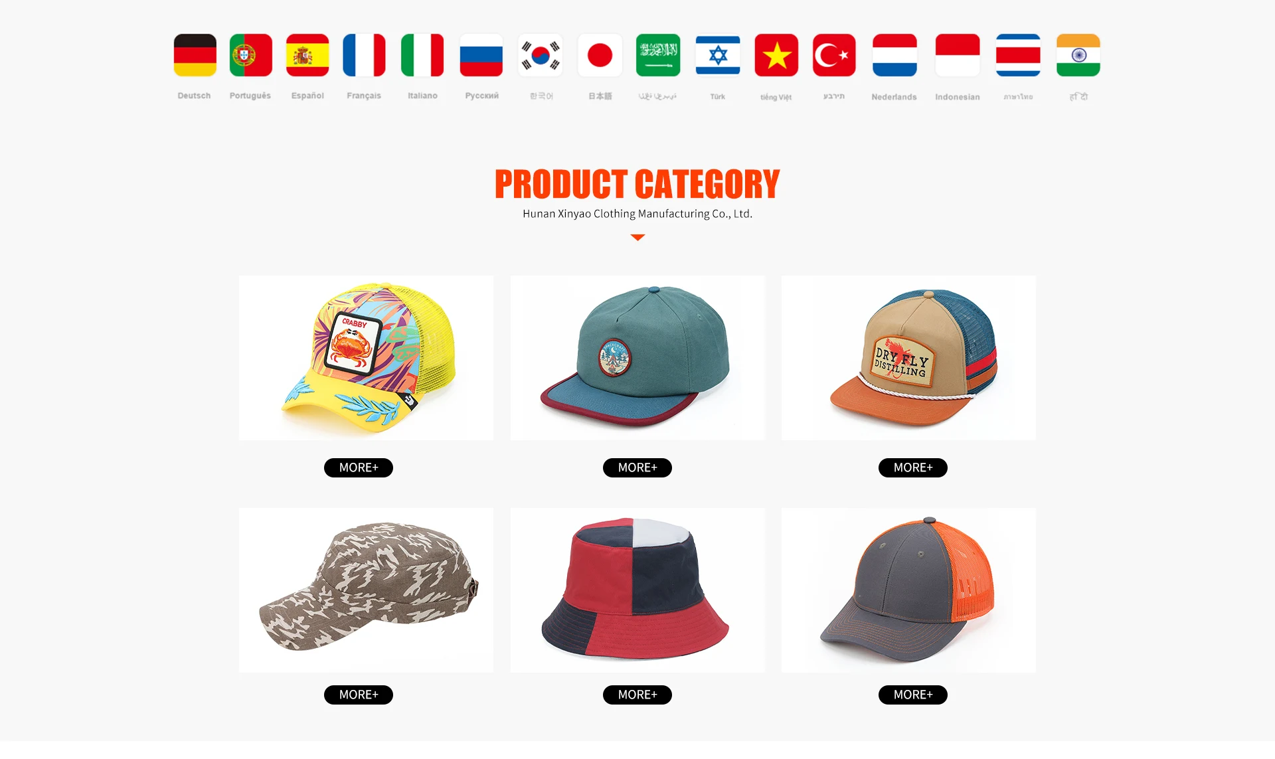Open the Indonesian language link
The image size is (1275, 759).
[958, 97]
